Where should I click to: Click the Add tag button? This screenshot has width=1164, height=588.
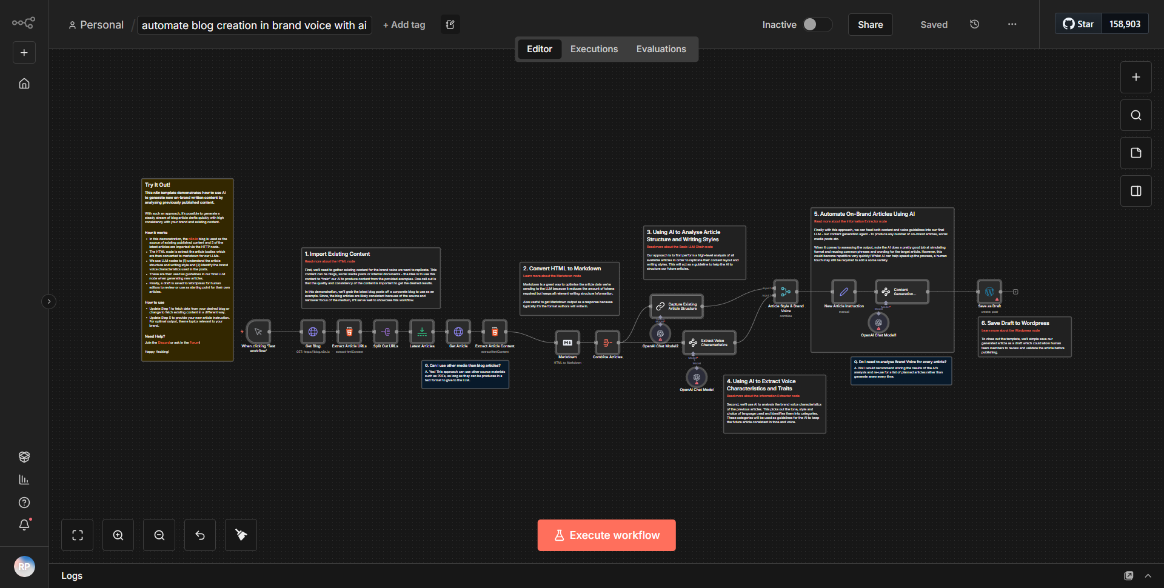404,25
